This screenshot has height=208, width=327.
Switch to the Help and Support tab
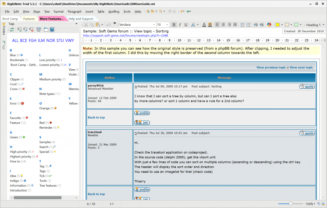point(81,19)
